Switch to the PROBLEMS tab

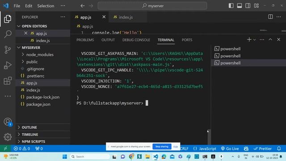pyautogui.click(x=85, y=40)
